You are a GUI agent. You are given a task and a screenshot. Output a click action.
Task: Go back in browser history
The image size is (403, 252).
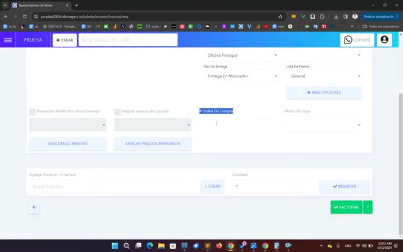[x=6, y=16]
